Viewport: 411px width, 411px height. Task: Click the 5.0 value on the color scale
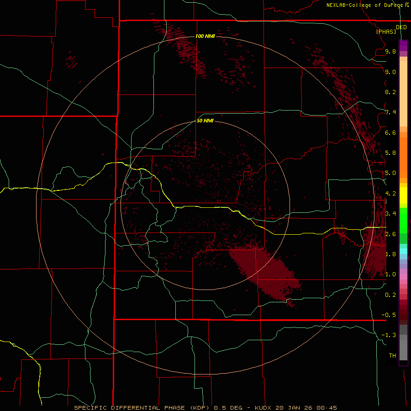390,173
